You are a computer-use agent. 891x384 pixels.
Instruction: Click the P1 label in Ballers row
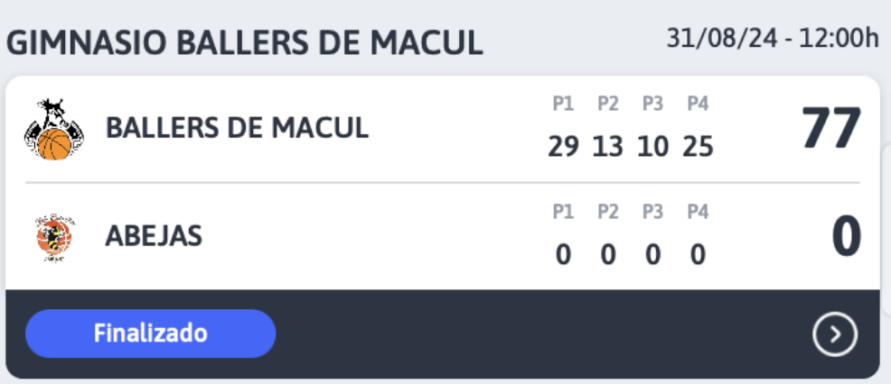563,104
